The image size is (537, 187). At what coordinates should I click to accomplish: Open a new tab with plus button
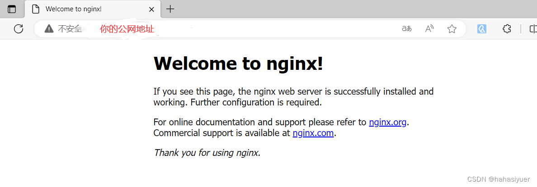click(170, 9)
